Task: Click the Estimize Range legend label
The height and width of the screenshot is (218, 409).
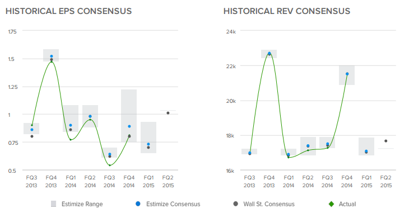Action: pos(82,204)
